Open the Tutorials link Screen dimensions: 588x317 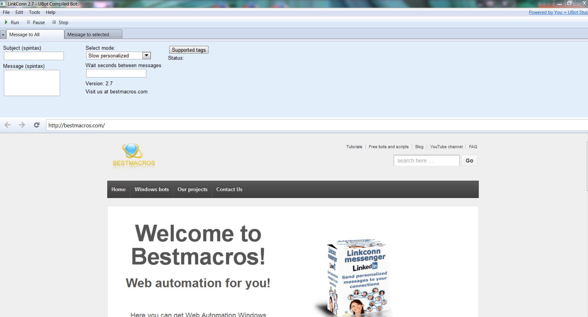(x=354, y=147)
